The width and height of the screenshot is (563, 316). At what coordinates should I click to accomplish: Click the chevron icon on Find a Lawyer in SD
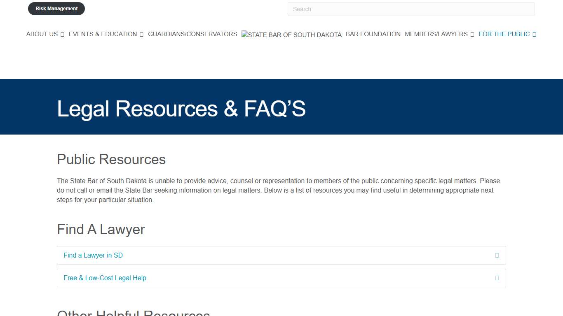(x=497, y=255)
